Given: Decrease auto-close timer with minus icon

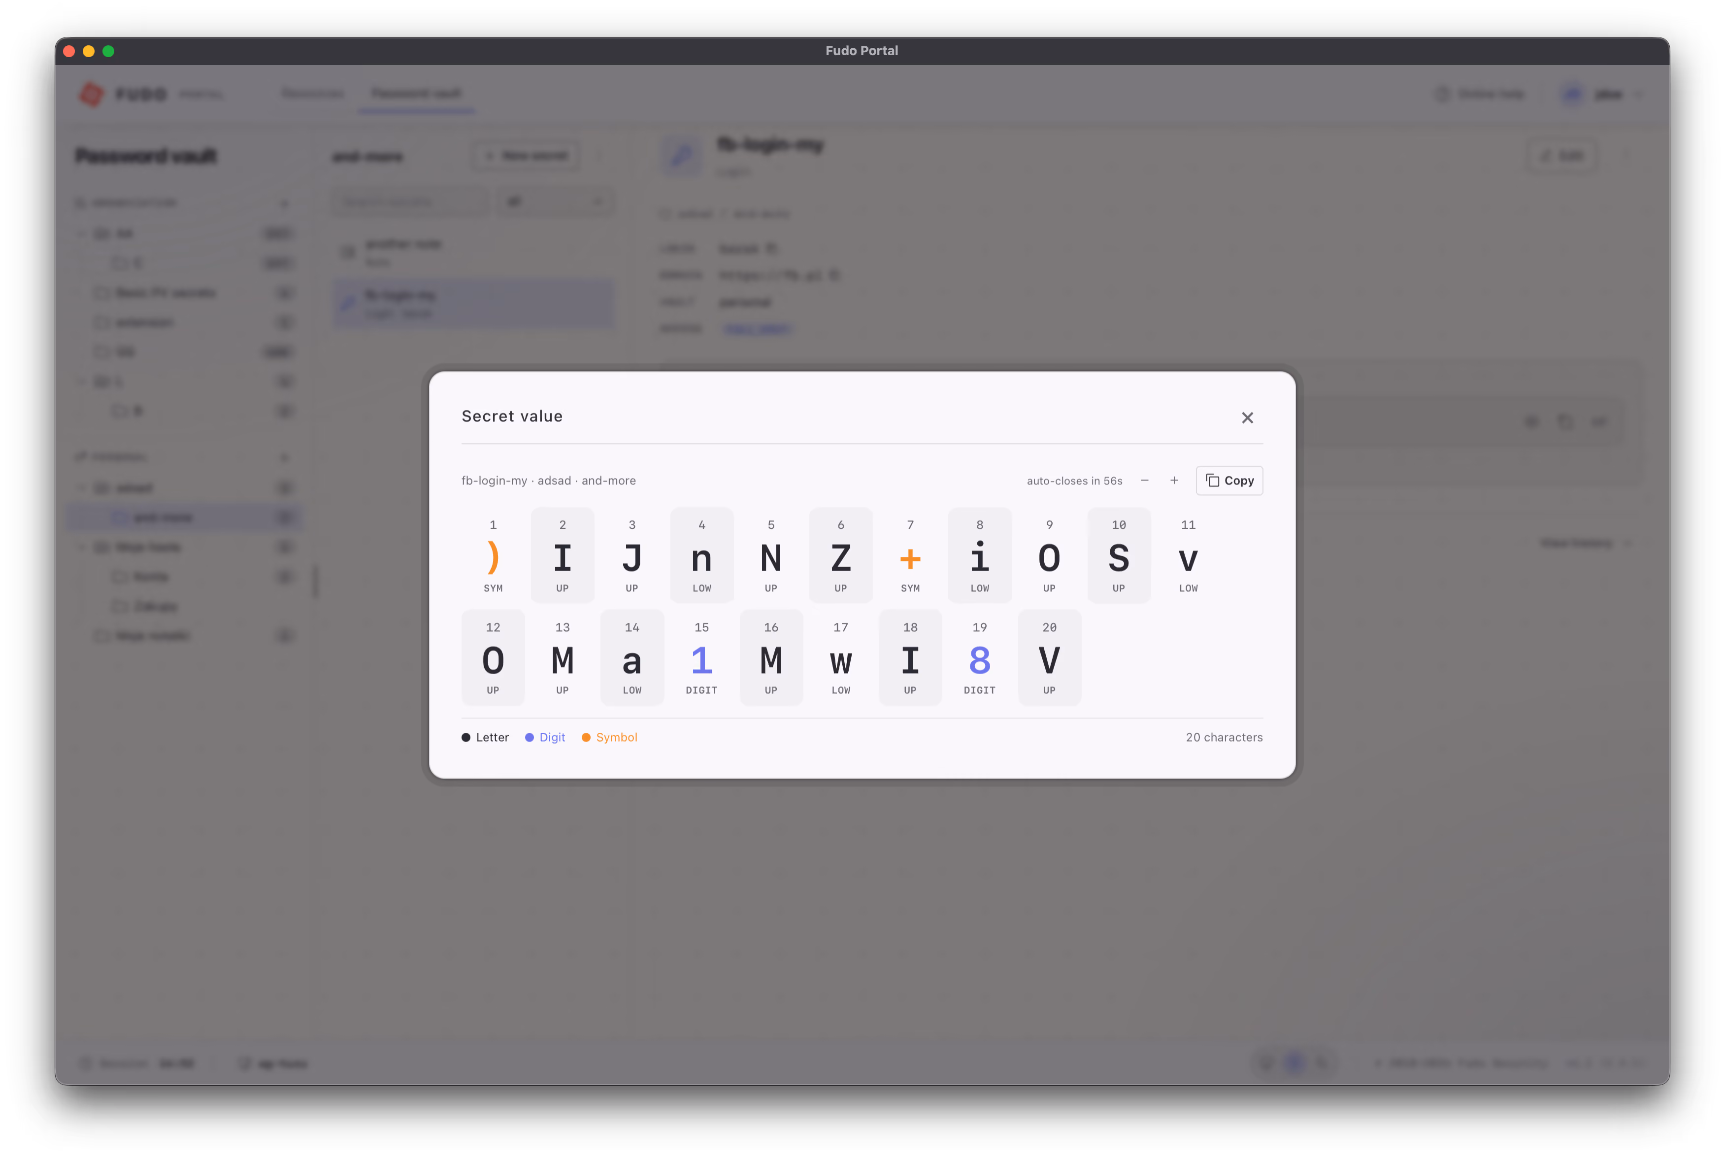Looking at the screenshot, I should tap(1145, 481).
